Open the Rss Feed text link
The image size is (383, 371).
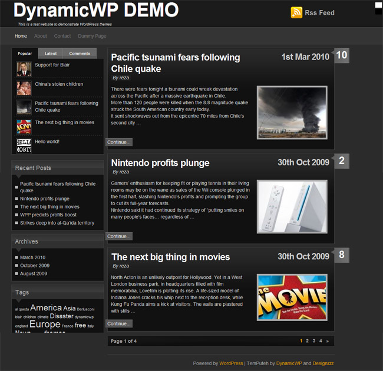319,13
